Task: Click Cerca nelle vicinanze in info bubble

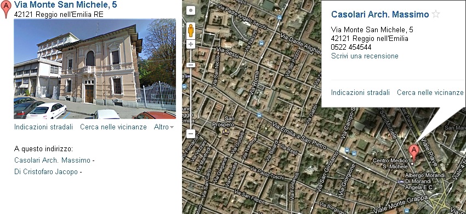Action: tap(430, 93)
